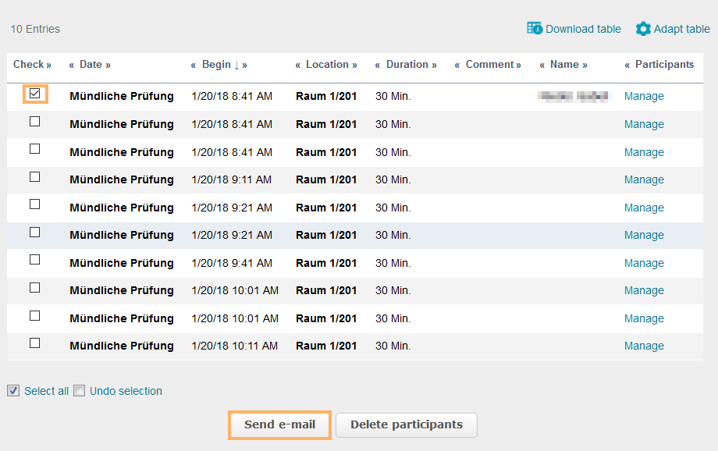Click the chevron after Comment header
This screenshot has height=451, width=718.
[x=520, y=65]
